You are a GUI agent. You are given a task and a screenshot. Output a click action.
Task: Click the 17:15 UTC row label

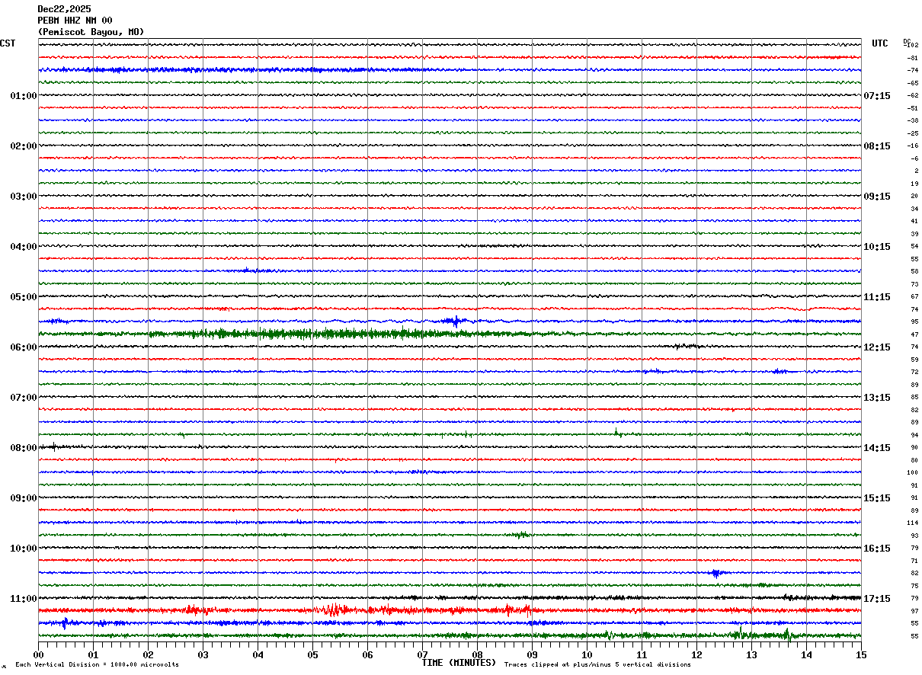tap(876, 599)
